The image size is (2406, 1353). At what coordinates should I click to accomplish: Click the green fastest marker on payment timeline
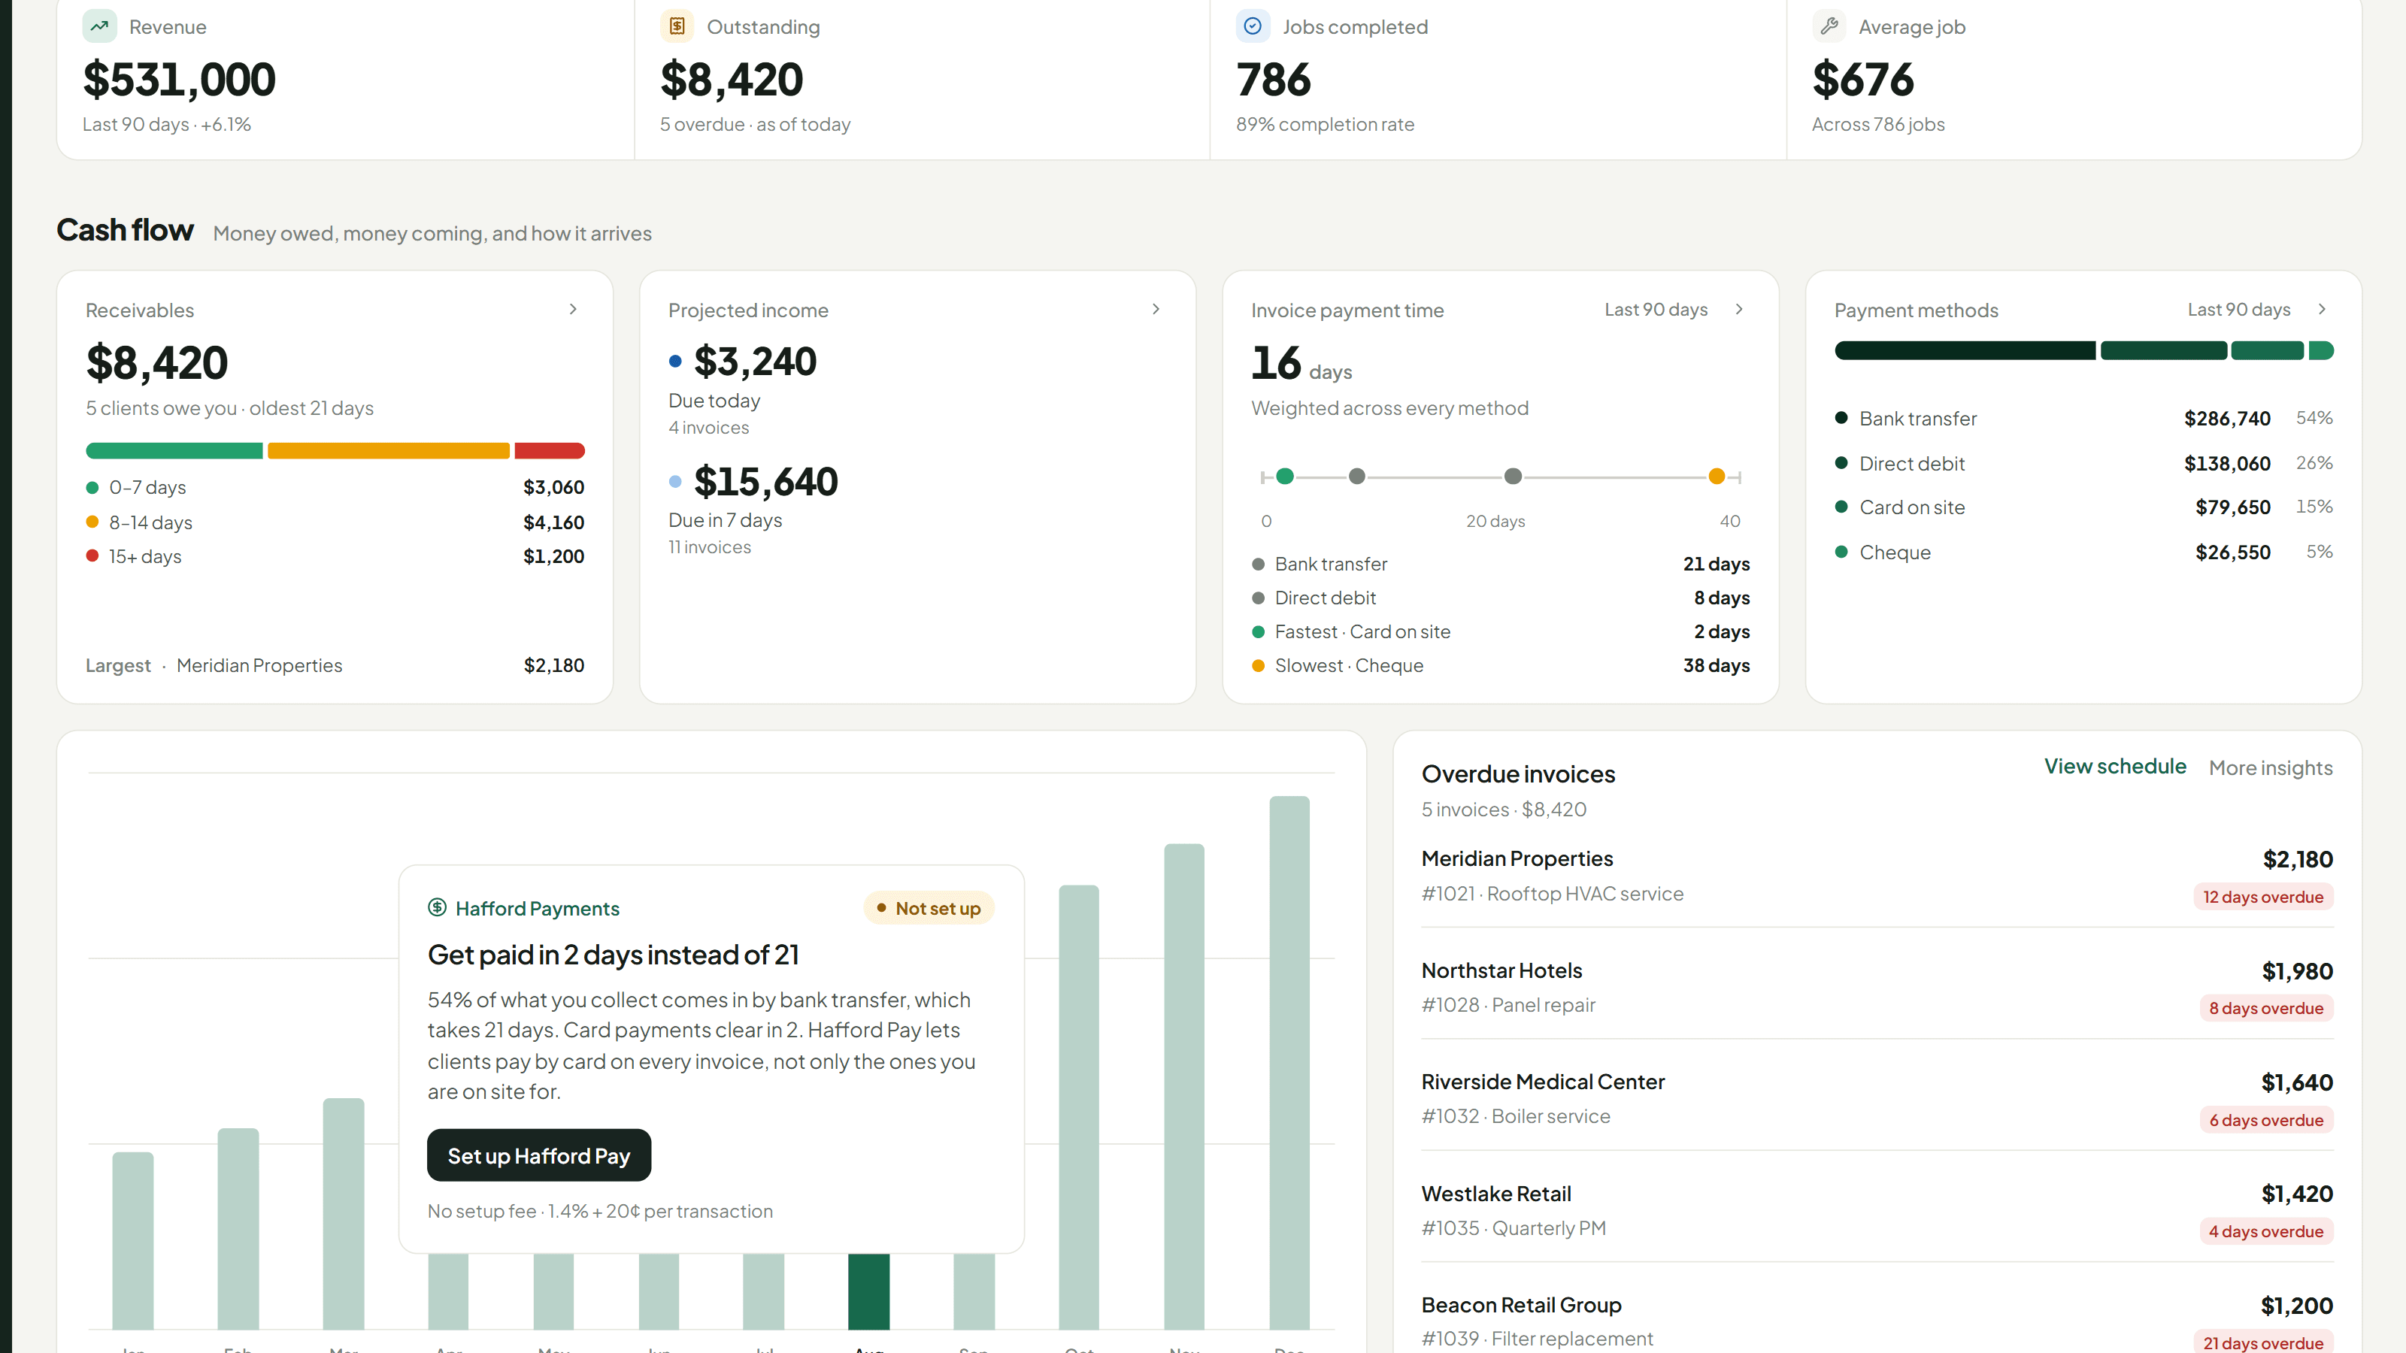pos(1285,477)
